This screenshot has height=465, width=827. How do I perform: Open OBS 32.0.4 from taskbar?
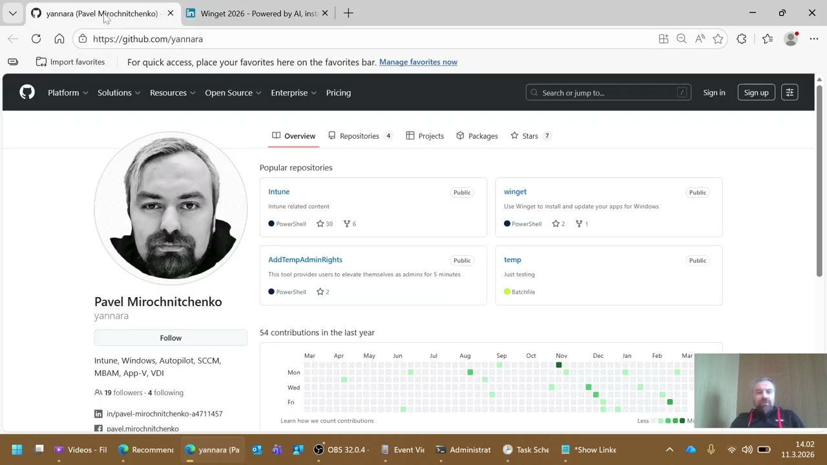point(341,449)
